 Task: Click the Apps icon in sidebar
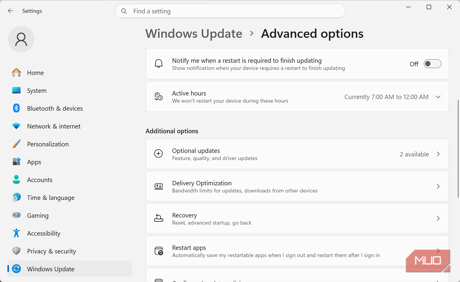(x=16, y=162)
